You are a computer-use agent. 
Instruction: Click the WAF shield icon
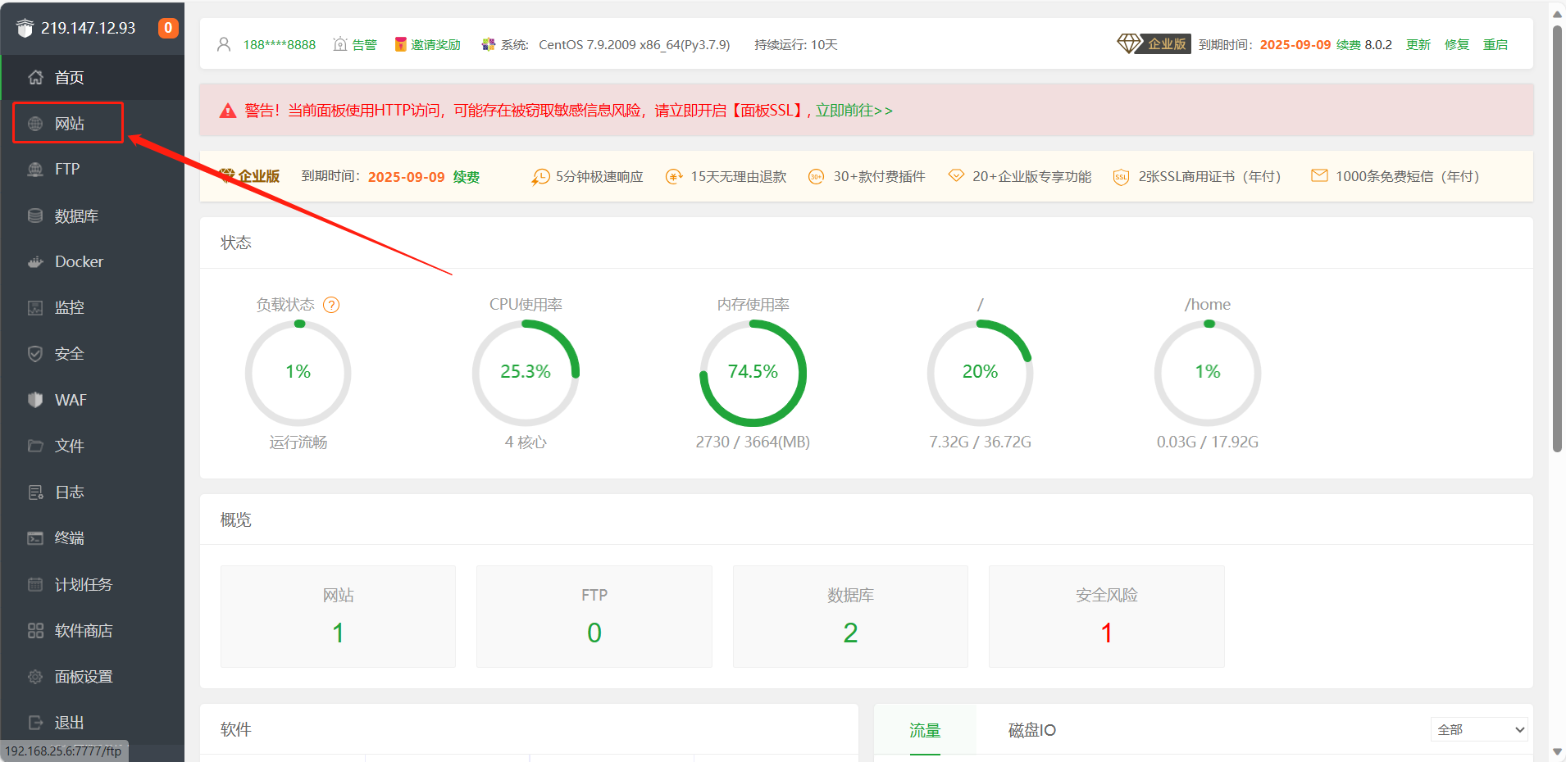[x=35, y=400]
